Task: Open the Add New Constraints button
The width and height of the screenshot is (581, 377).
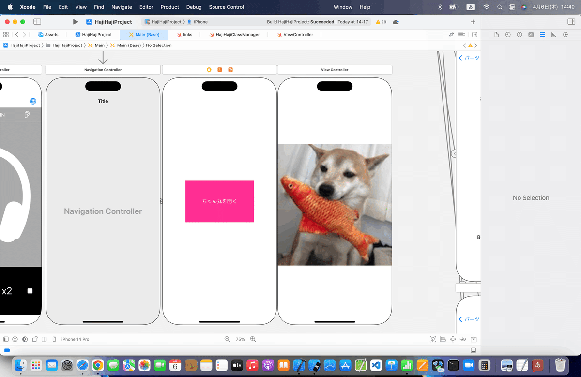Action: (453, 339)
